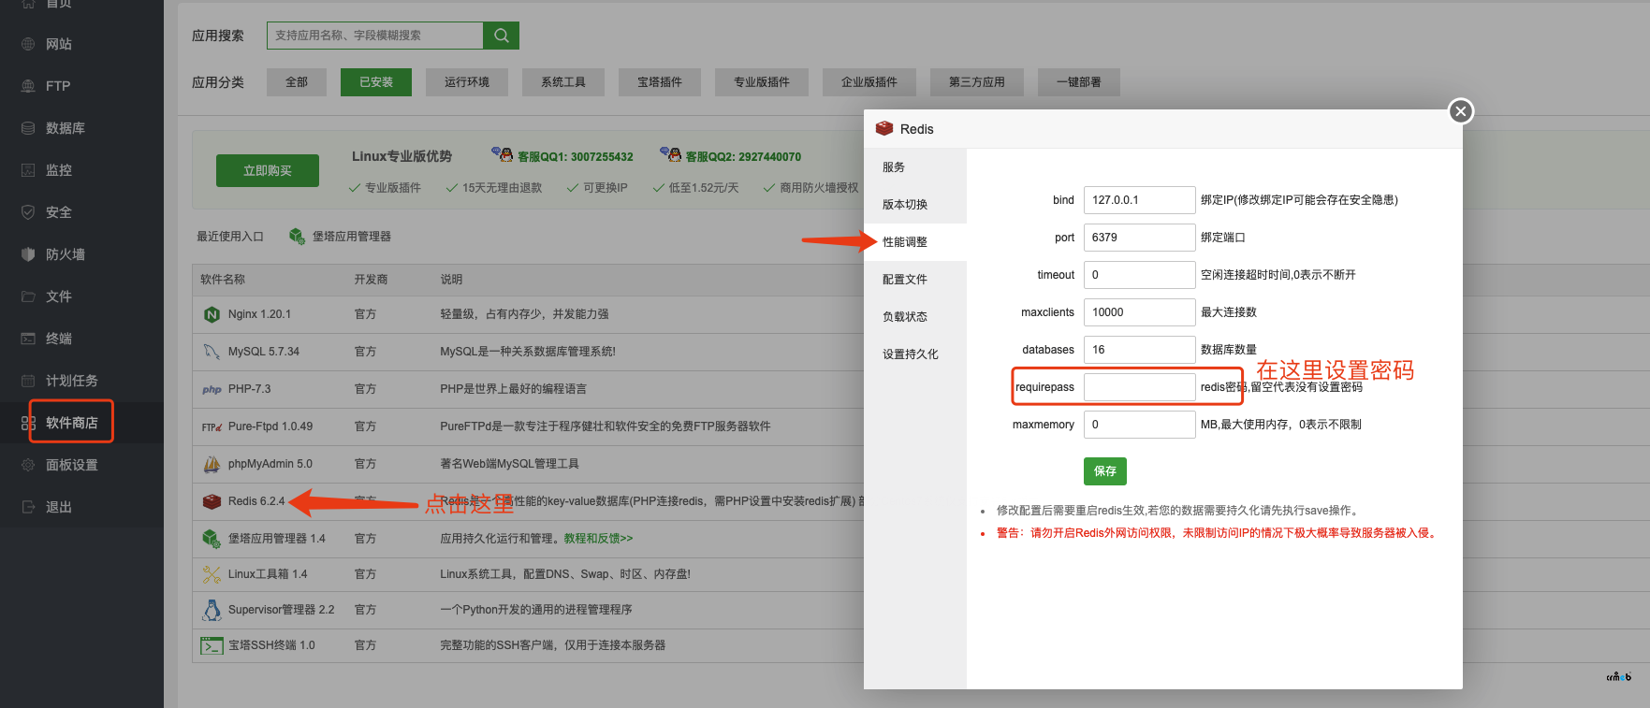Click the Linux工具箱 tools icon
The width and height of the screenshot is (1650, 708).
pyautogui.click(x=212, y=574)
